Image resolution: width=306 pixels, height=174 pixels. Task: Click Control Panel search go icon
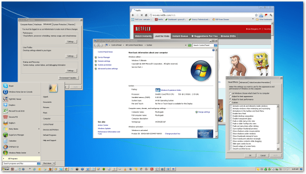tap(216, 45)
